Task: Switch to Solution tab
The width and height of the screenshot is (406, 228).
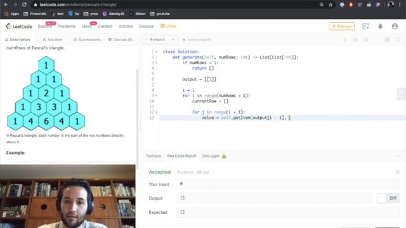Action: point(52,39)
